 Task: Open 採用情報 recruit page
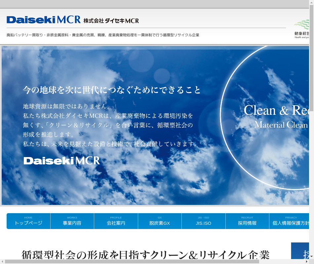point(247,221)
